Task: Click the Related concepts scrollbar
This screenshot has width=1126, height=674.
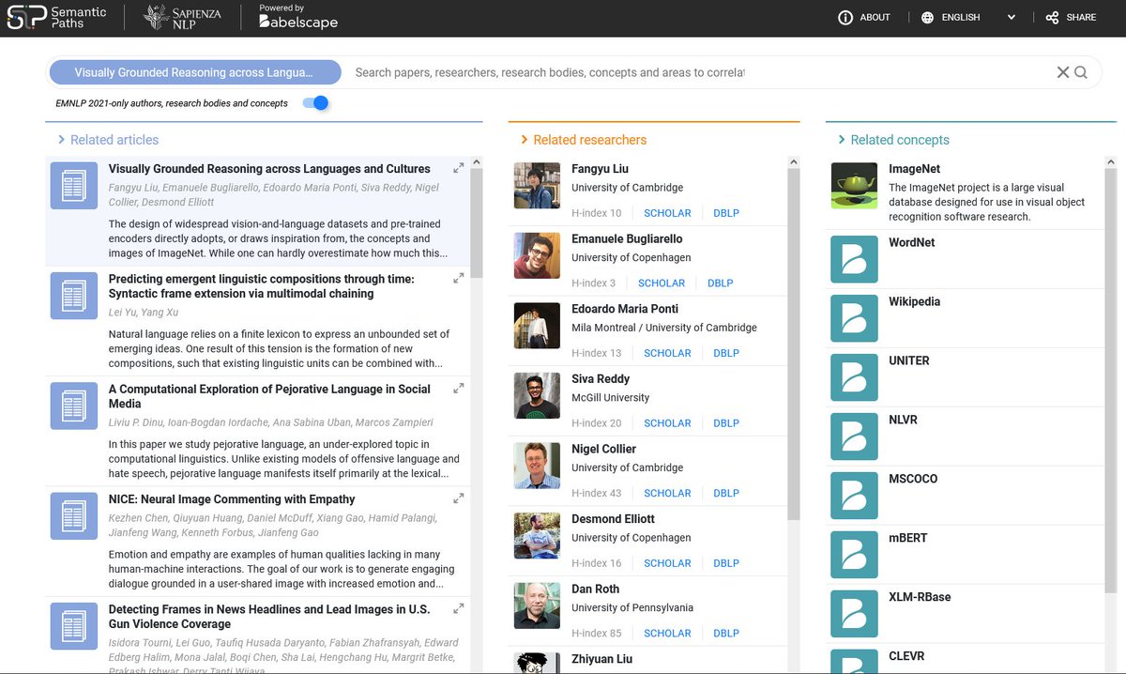Action: [1111, 380]
